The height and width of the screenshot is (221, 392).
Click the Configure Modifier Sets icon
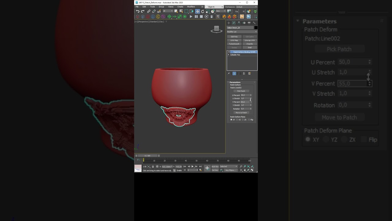click(x=249, y=73)
